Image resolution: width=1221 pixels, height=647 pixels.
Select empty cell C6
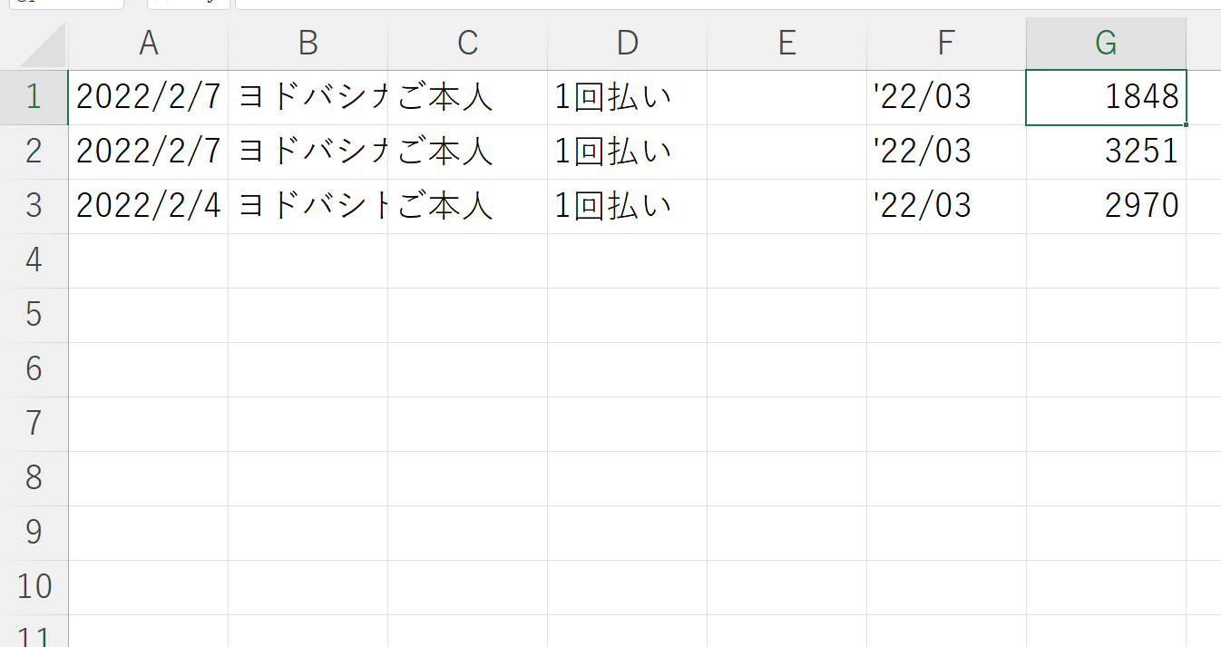click(467, 369)
